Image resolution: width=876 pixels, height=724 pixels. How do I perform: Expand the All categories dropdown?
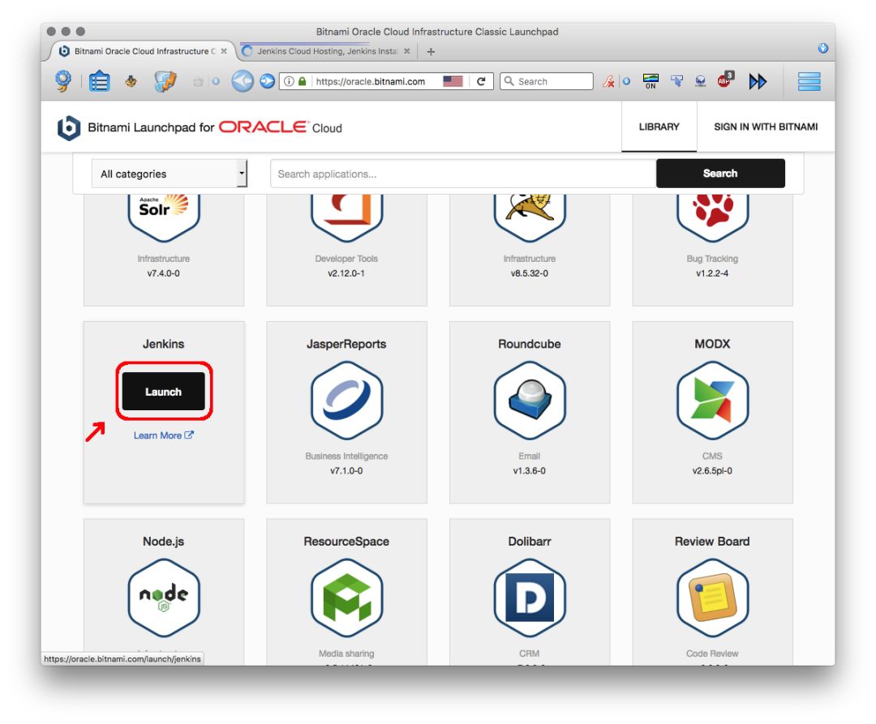tap(169, 174)
